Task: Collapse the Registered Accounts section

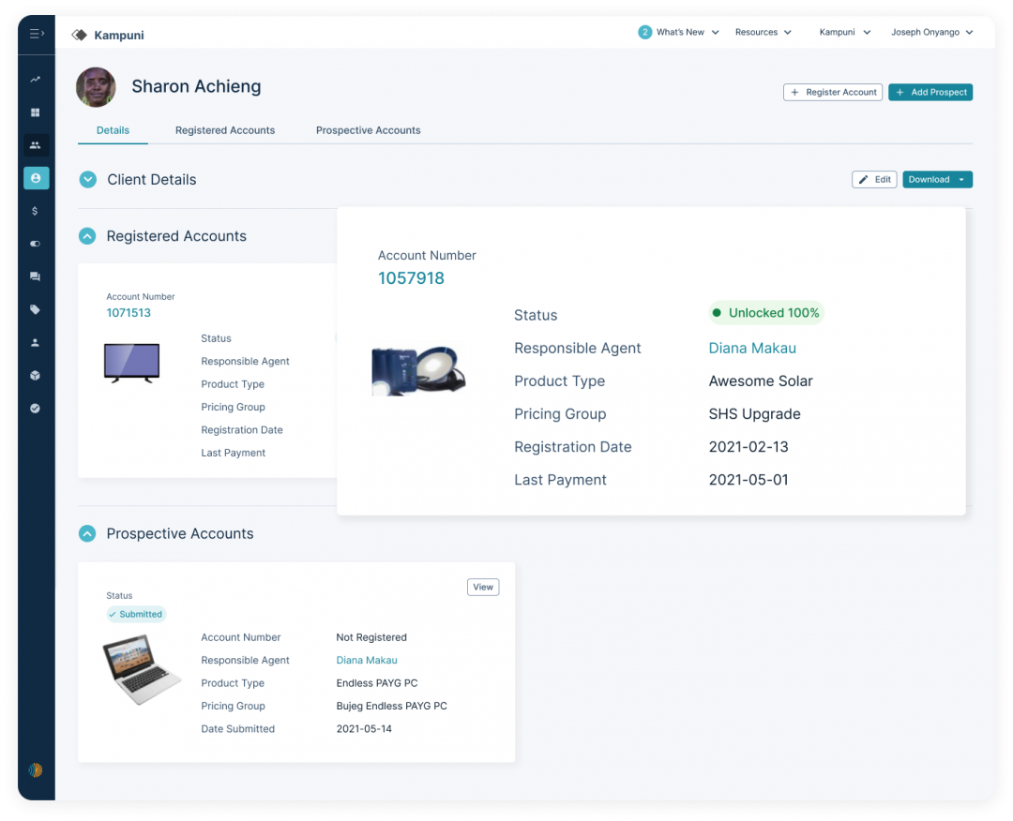Action: point(87,236)
